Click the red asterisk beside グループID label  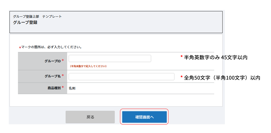click(63, 61)
